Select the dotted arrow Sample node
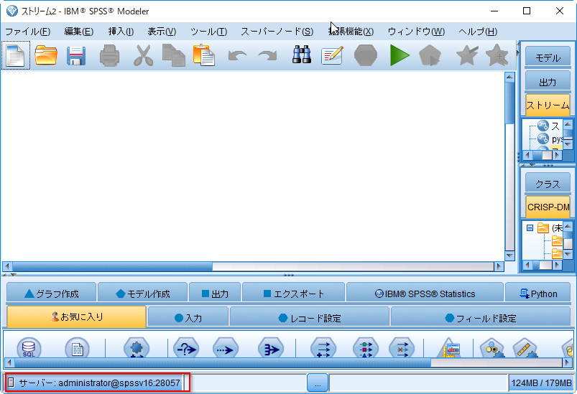The height and width of the screenshot is (394, 577). [226, 347]
